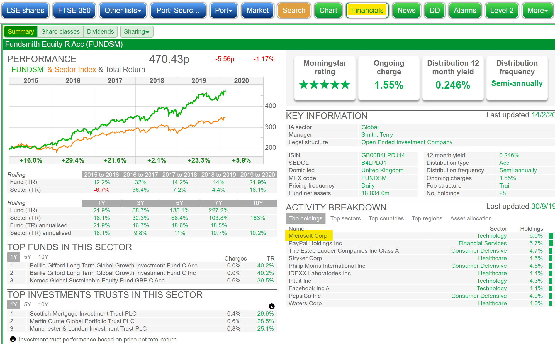Viewport: 555px width, 344px height.
Task: Switch to Top regions tab
Action: click(x=427, y=218)
